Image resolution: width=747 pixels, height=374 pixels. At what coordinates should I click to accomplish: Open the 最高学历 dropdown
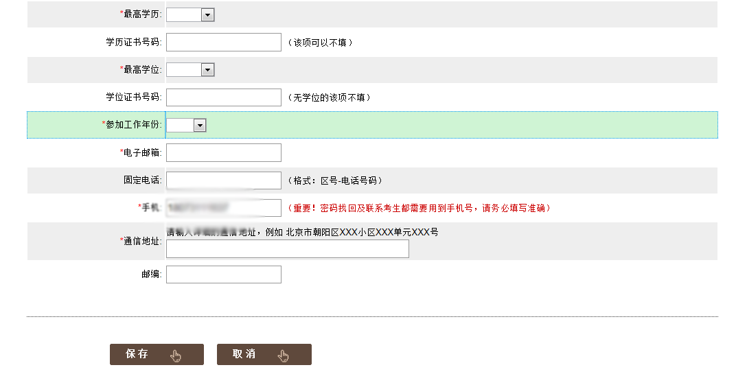tap(190, 14)
